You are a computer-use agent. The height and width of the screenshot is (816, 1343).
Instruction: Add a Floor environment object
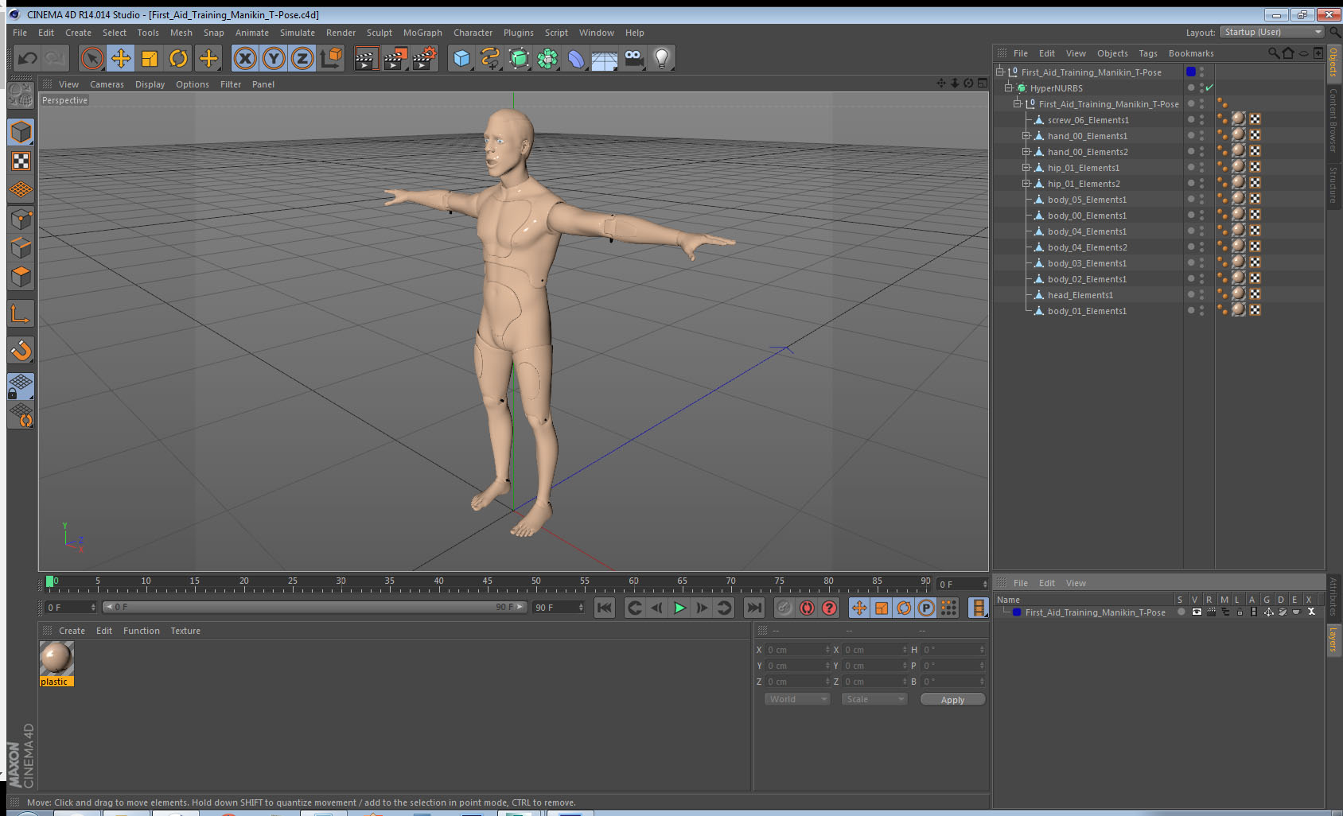click(605, 58)
